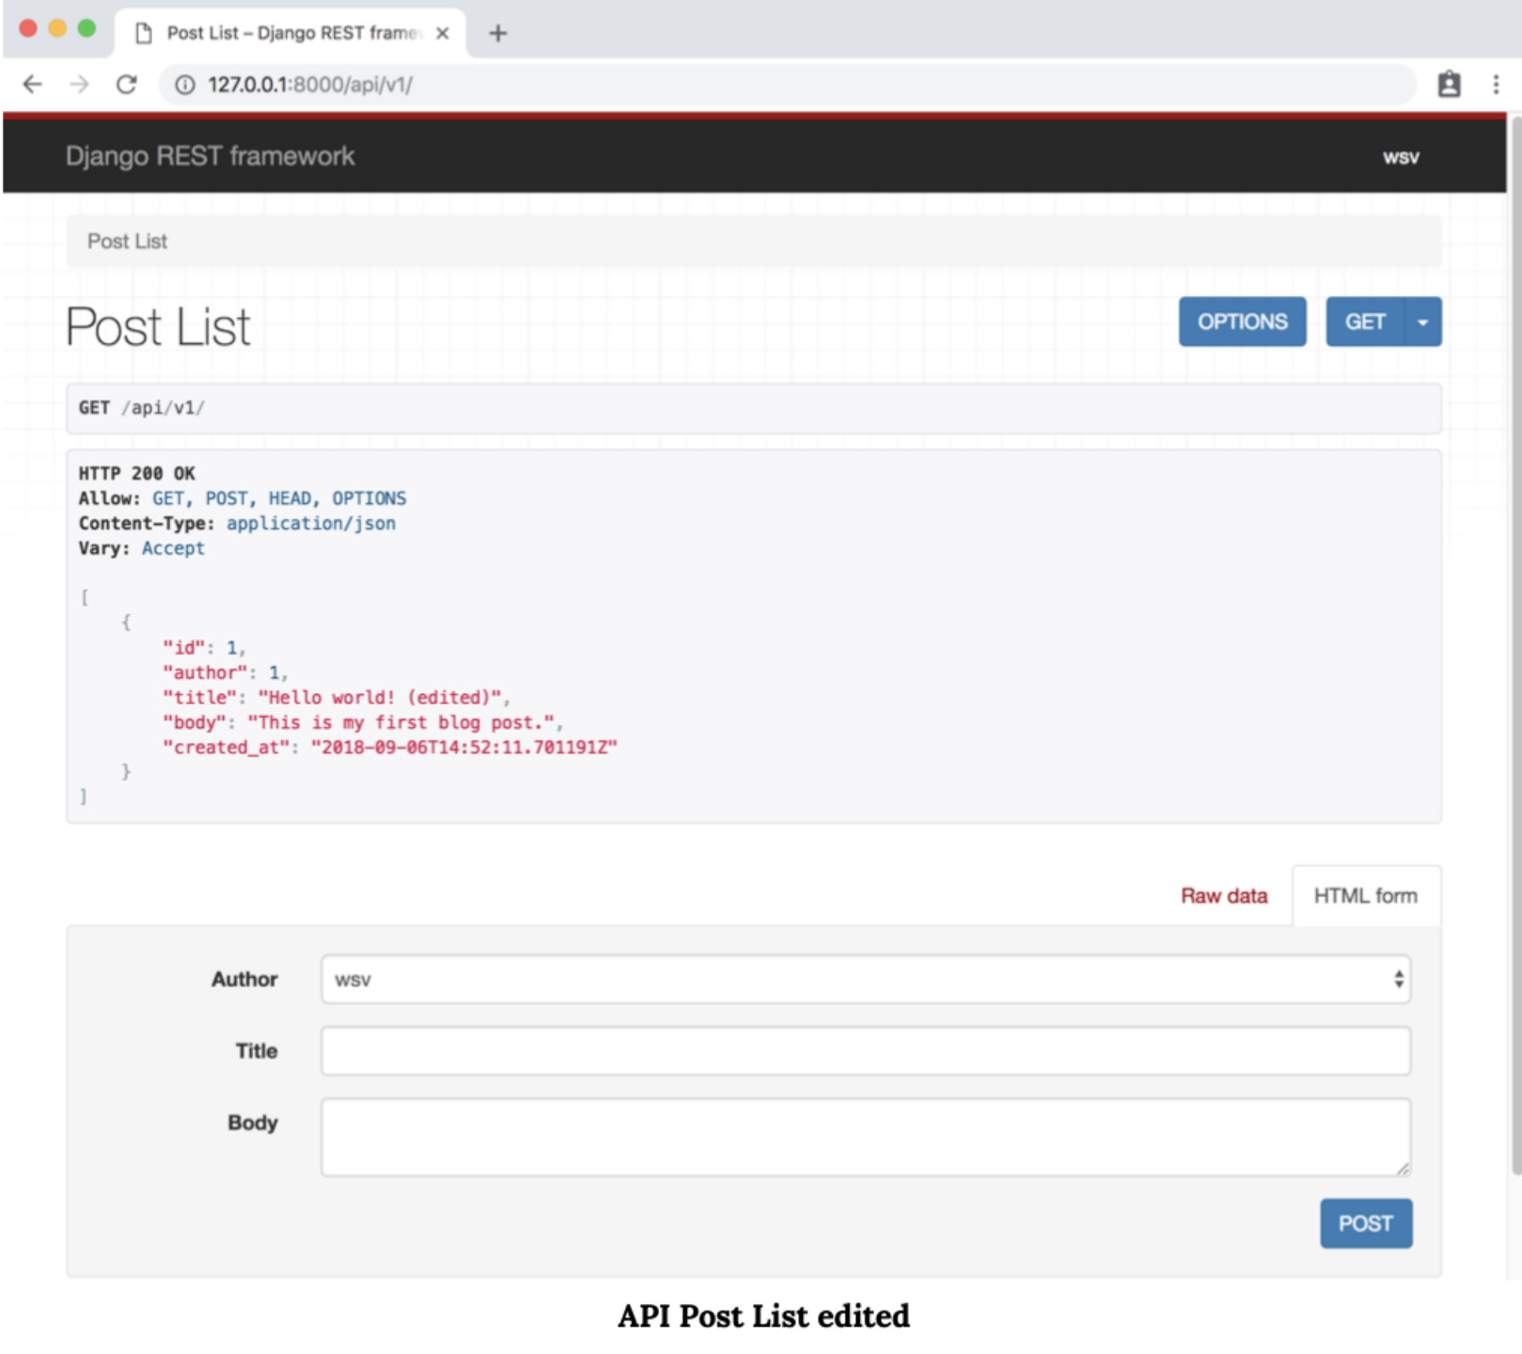This screenshot has height=1354, width=1522.
Task: Switch to the Raw data tab
Action: pyautogui.click(x=1223, y=896)
